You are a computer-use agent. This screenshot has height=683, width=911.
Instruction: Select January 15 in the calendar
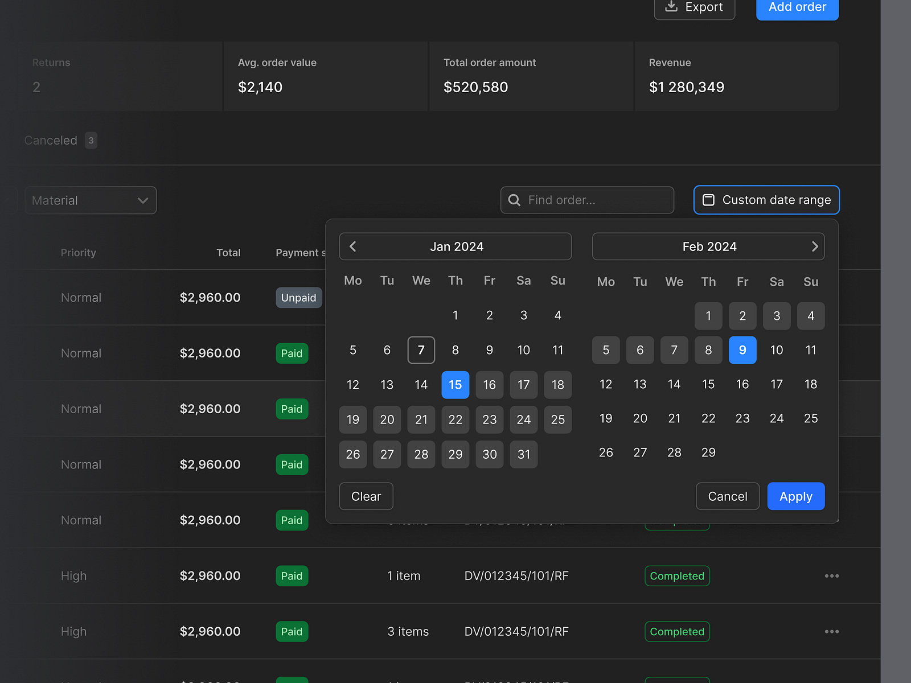[x=455, y=385]
